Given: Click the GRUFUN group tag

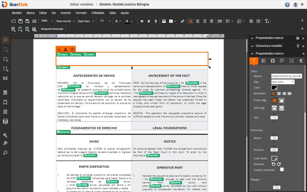Looking at the screenshot, I should [x=64, y=132].
